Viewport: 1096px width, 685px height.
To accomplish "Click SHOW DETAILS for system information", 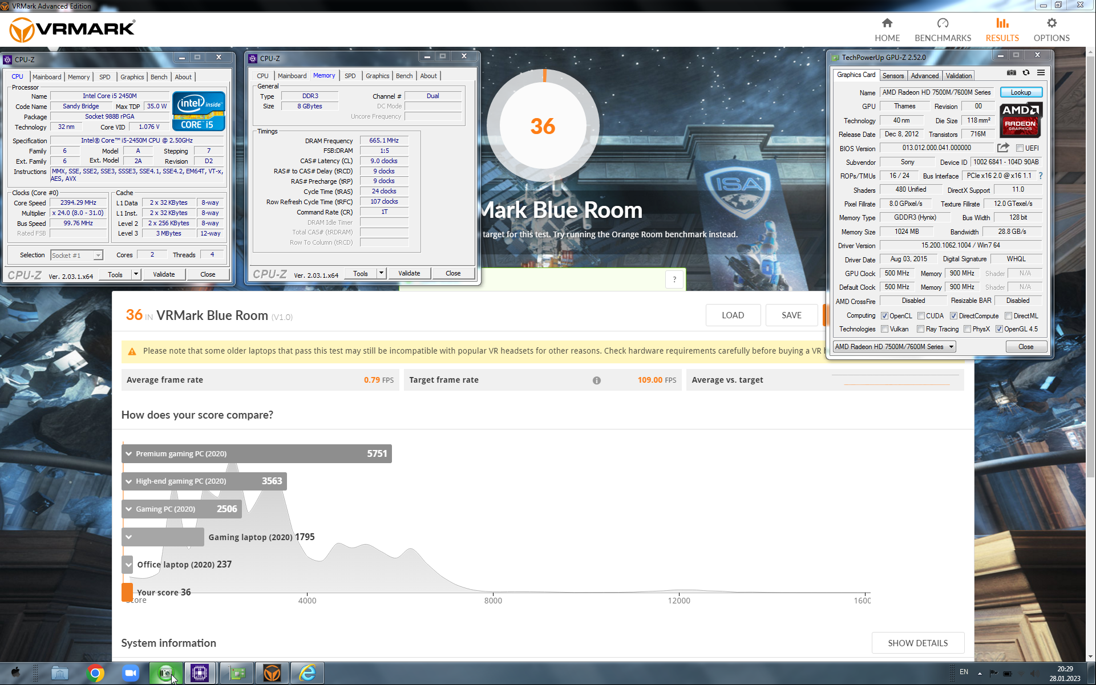I will pos(917,643).
